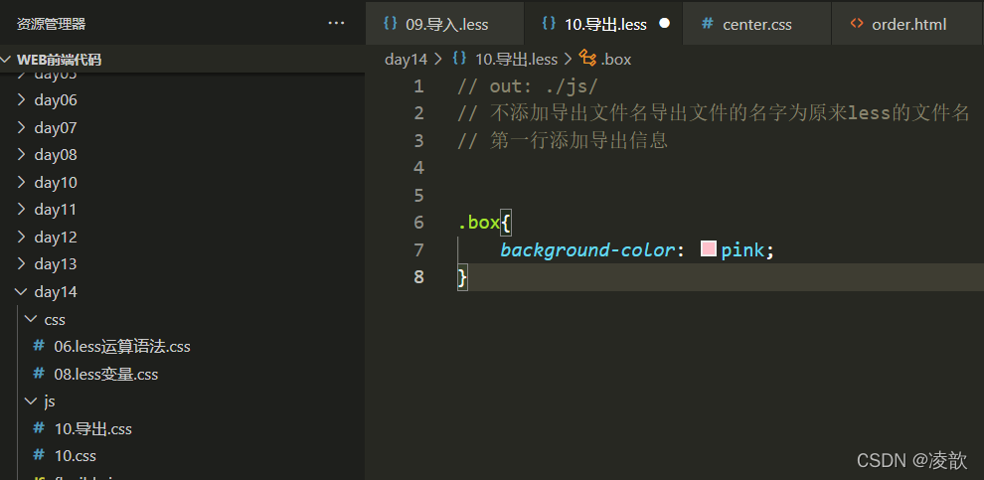
Task: Select the 10.导出.less editor tab
Action: tap(603, 23)
